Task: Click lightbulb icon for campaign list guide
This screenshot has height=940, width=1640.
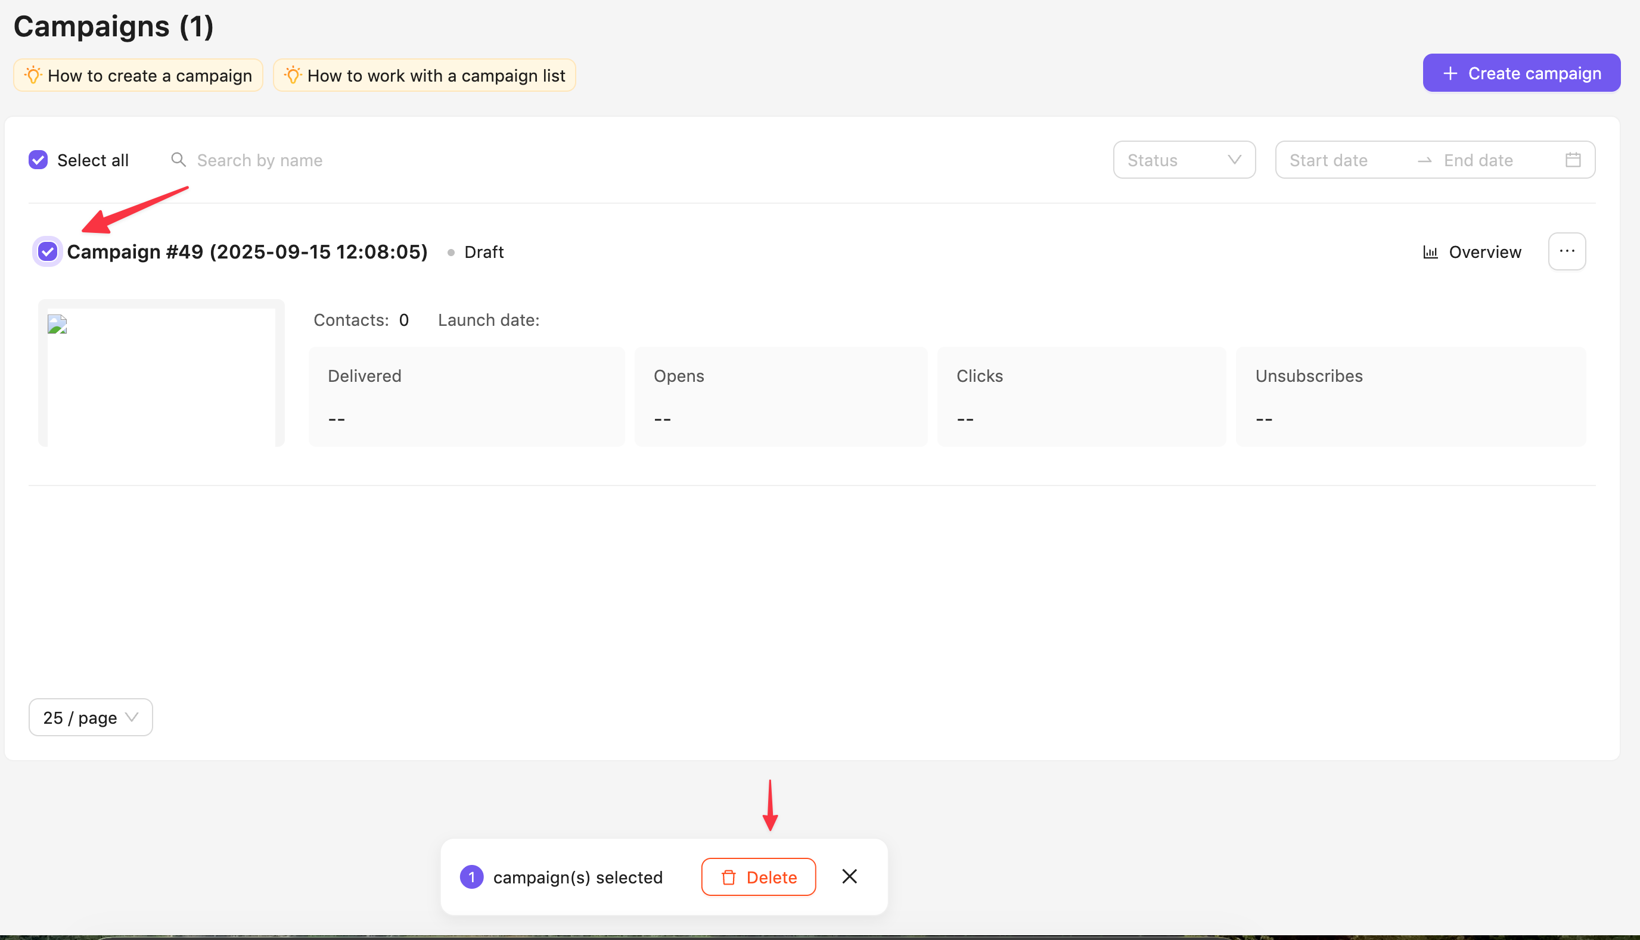Action: pos(293,75)
